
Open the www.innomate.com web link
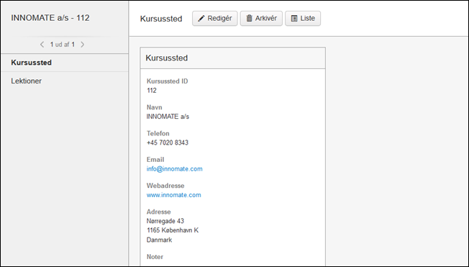pyautogui.click(x=174, y=195)
